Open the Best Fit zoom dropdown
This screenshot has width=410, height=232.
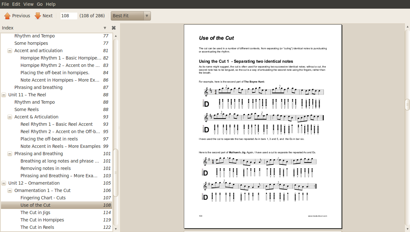point(131,16)
